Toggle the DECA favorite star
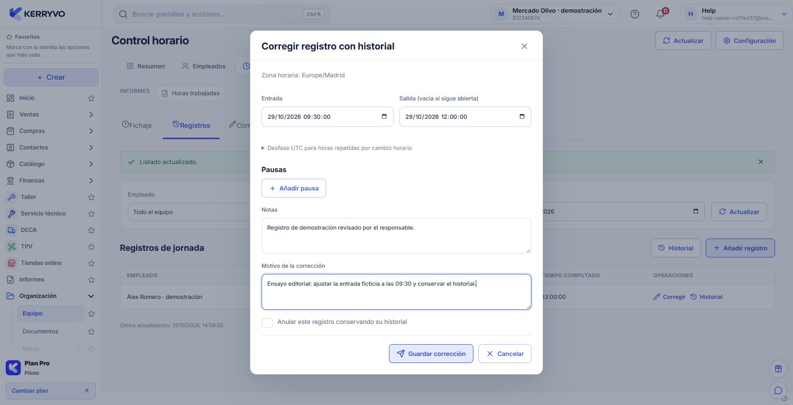This screenshot has width=793, height=405. coord(91,230)
